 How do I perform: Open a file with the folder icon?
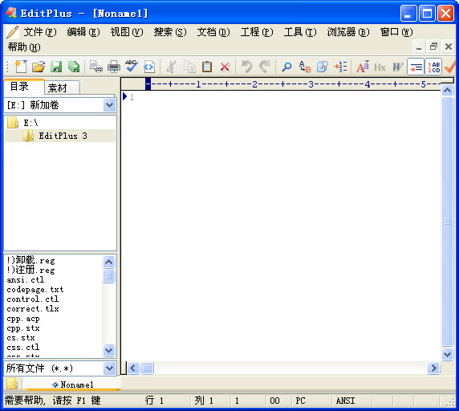pos(39,67)
